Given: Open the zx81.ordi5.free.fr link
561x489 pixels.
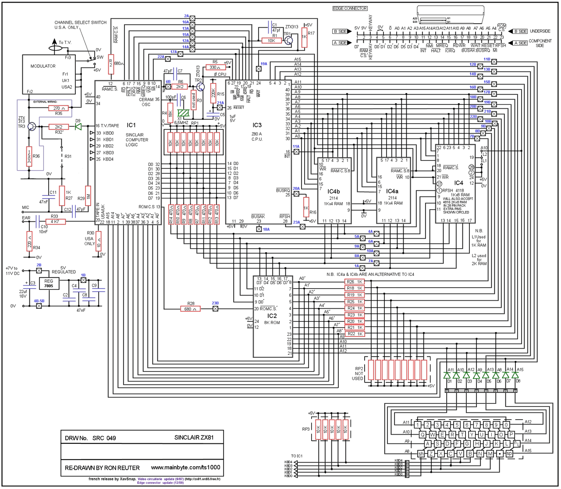Looking at the screenshot, I should tap(202, 479).
